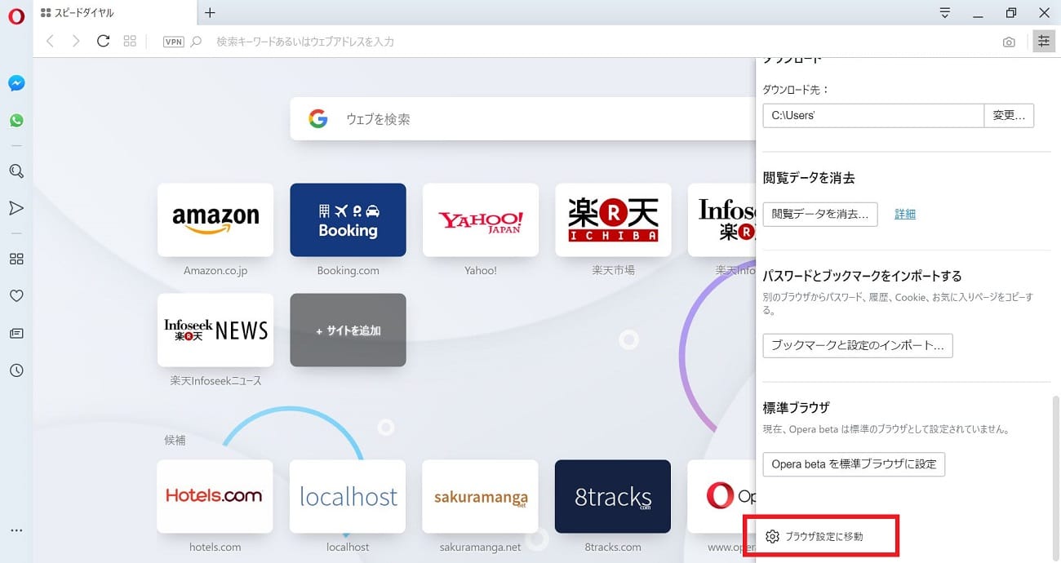Open the tab list menu at top right

point(945,13)
